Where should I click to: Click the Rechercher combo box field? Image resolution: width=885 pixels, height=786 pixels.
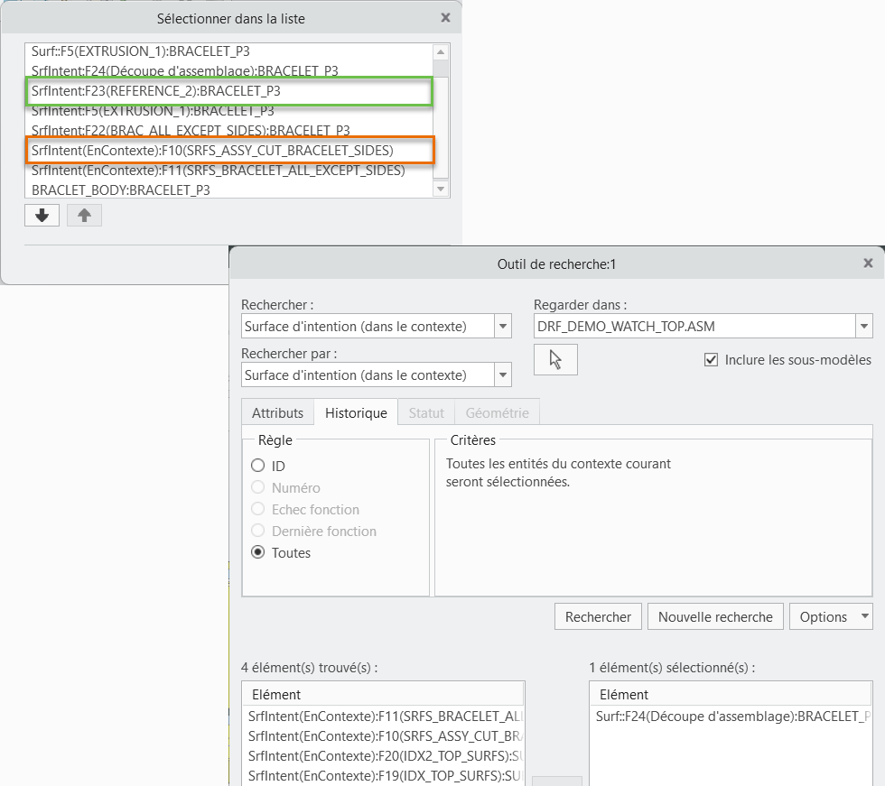pos(368,327)
